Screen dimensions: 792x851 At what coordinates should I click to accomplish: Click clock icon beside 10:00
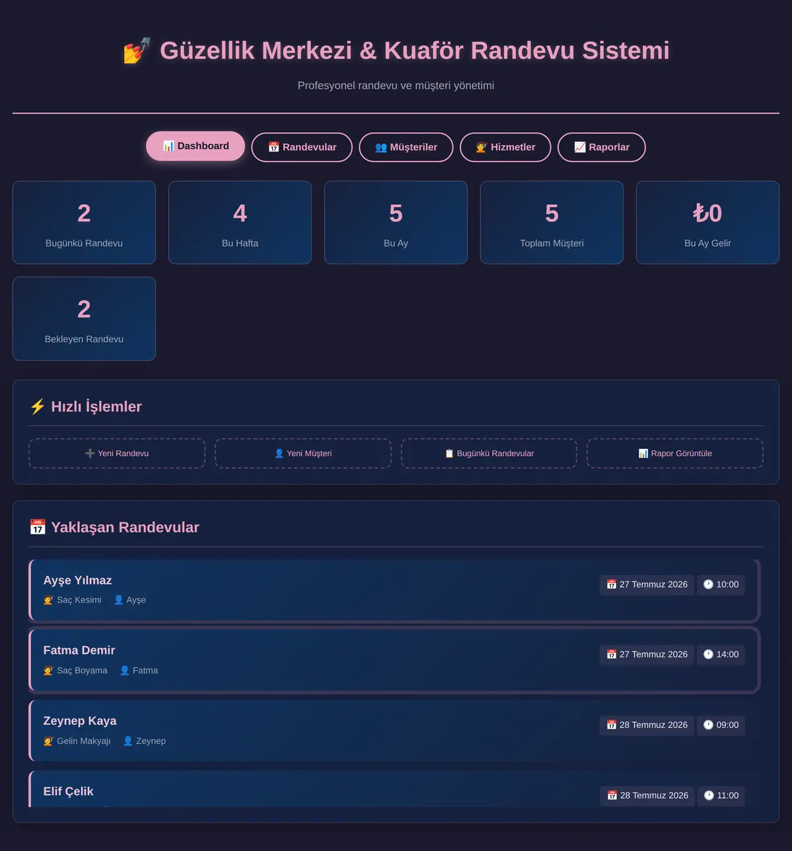(x=708, y=584)
